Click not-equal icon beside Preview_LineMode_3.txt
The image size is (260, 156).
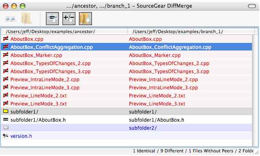[x=6, y=103]
